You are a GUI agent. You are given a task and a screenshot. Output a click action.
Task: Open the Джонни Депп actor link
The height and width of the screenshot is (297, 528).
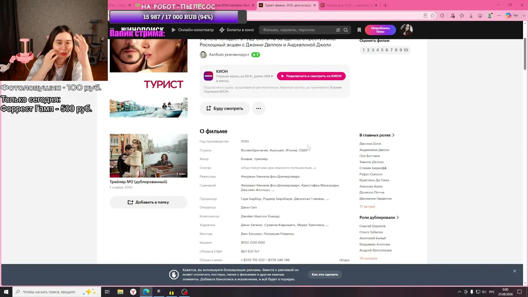click(370, 144)
